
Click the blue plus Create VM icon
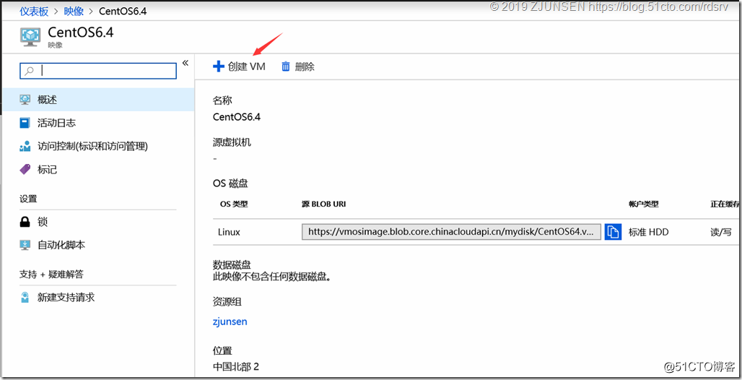point(218,66)
